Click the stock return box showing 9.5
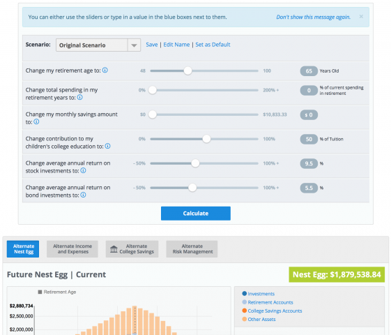The image size is (391, 335). 309,163
